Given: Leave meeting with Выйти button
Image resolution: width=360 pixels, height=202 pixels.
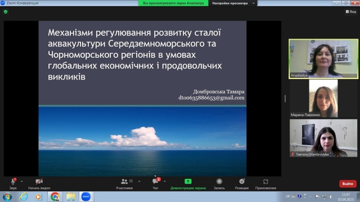Looking at the screenshot, I should click(348, 183).
